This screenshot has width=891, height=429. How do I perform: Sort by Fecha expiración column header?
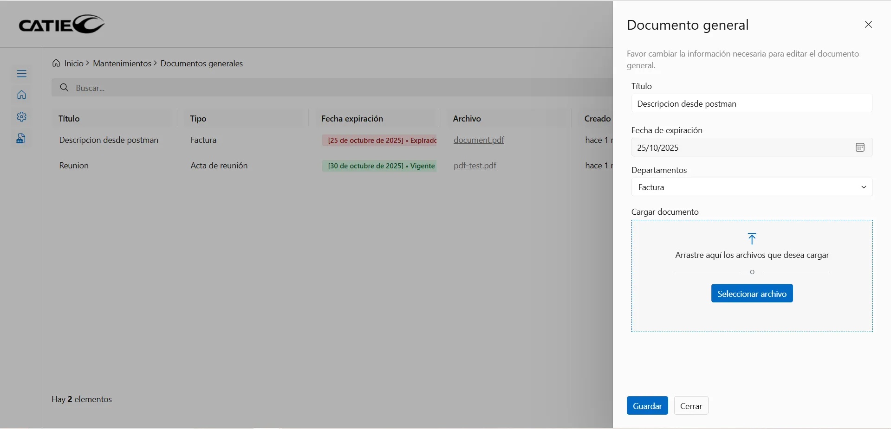point(352,119)
